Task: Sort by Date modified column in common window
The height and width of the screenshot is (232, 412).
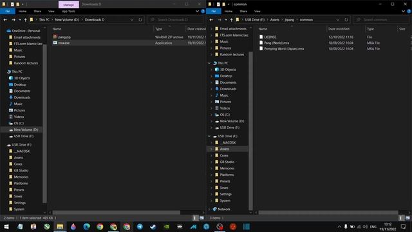Action: pyautogui.click(x=339, y=29)
